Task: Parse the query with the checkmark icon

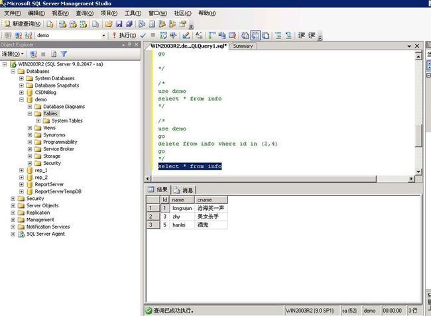Action: point(143,35)
